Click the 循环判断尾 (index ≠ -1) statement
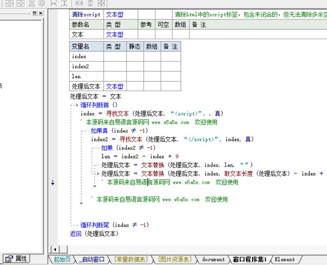The height and width of the screenshot is (265, 327). tap(114, 225)
